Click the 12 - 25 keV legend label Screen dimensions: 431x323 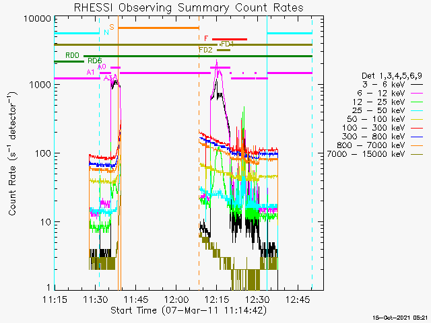coord(378,102)
